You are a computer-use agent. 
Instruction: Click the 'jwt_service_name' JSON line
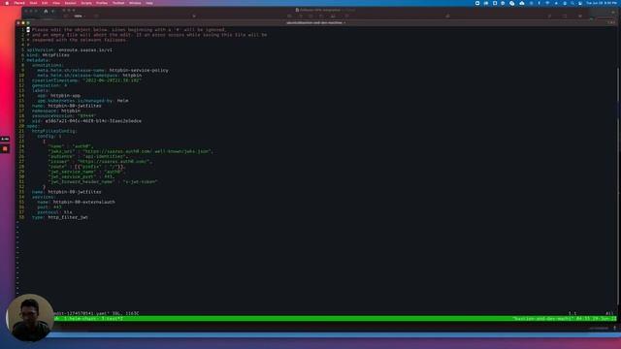pos(86,172)
